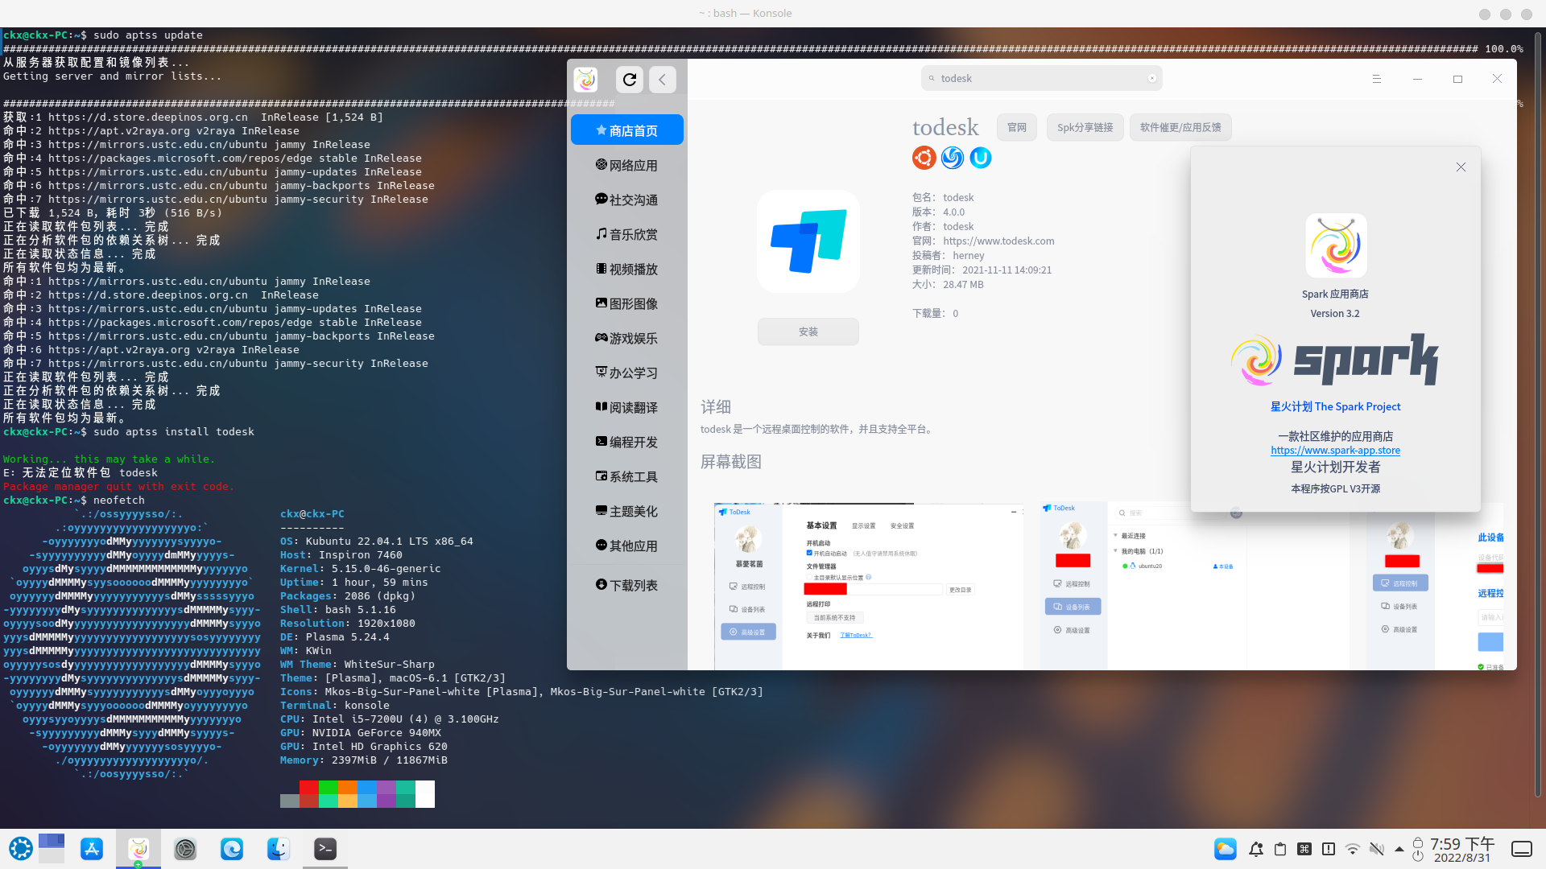Image resolution: width=1546 pixels, height=869 pixels.
Task: Open the https://www.spark-app.store link
Action: point(1335,450)
